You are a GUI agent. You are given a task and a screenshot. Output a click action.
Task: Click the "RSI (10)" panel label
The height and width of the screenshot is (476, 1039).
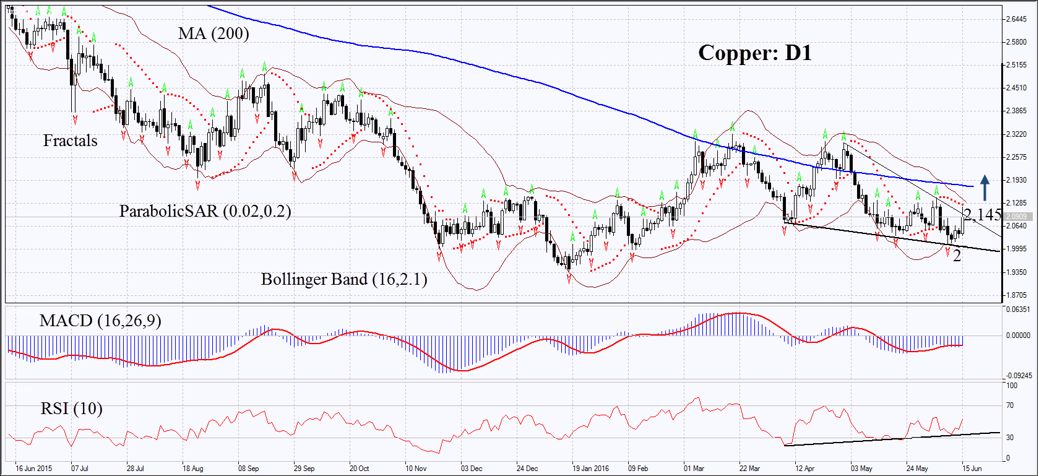pyautogui.click(x=72, y=409)
